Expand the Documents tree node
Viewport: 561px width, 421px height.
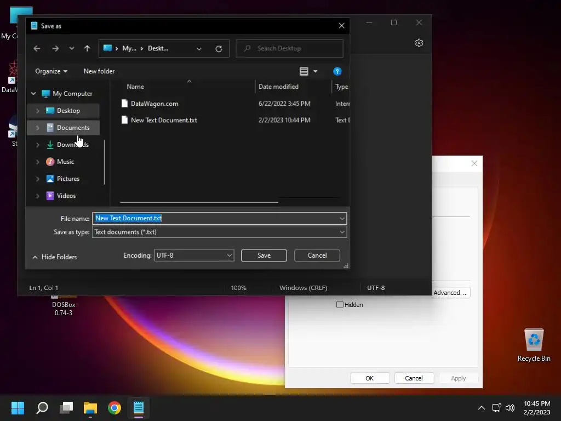pyautogui.click(x=38, y=127)
